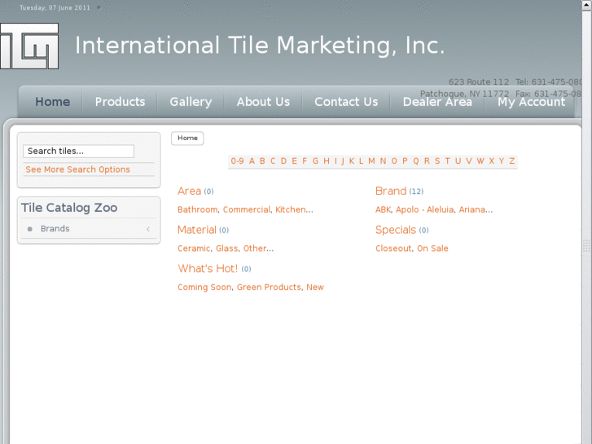Filter by letter V in alphabet index

click(x=469, y=161)
